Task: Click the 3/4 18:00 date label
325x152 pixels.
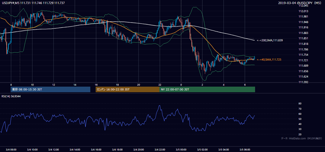Action: [x=117, y=149]
